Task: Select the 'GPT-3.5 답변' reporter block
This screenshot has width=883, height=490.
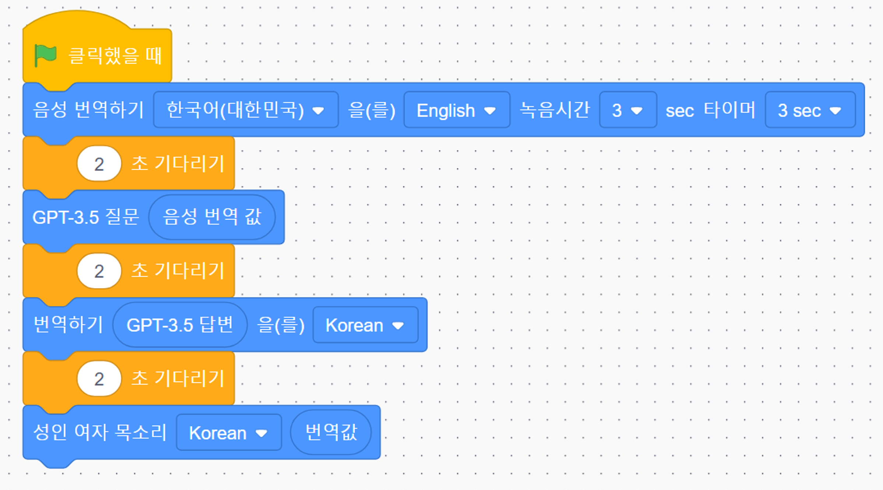Action: [x=180, y=325]
